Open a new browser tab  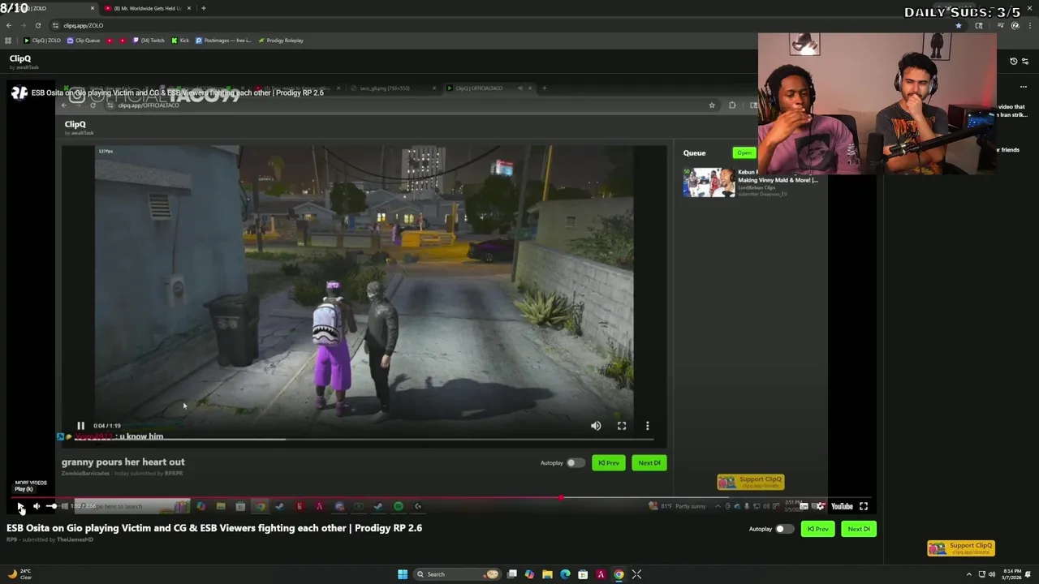203,8
